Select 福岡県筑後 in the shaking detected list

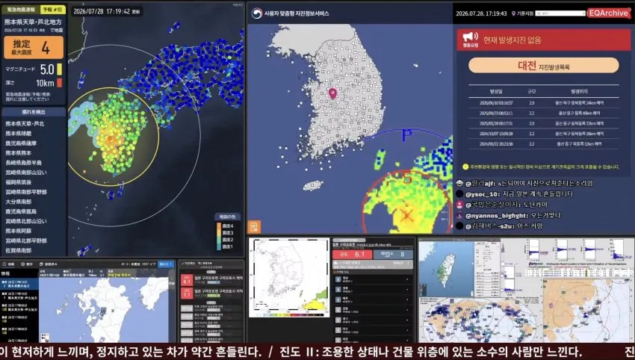(18, 181)
